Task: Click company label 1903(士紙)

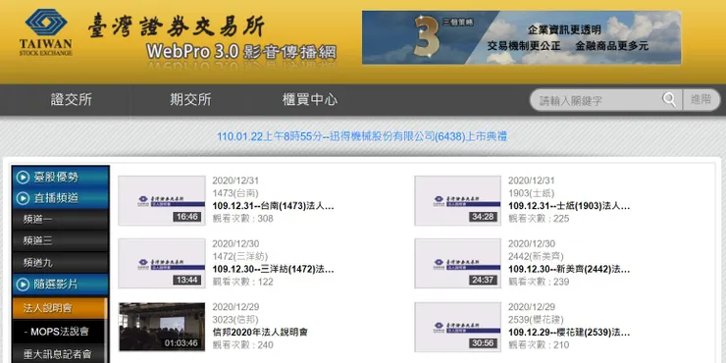Action: click(531, 193)
